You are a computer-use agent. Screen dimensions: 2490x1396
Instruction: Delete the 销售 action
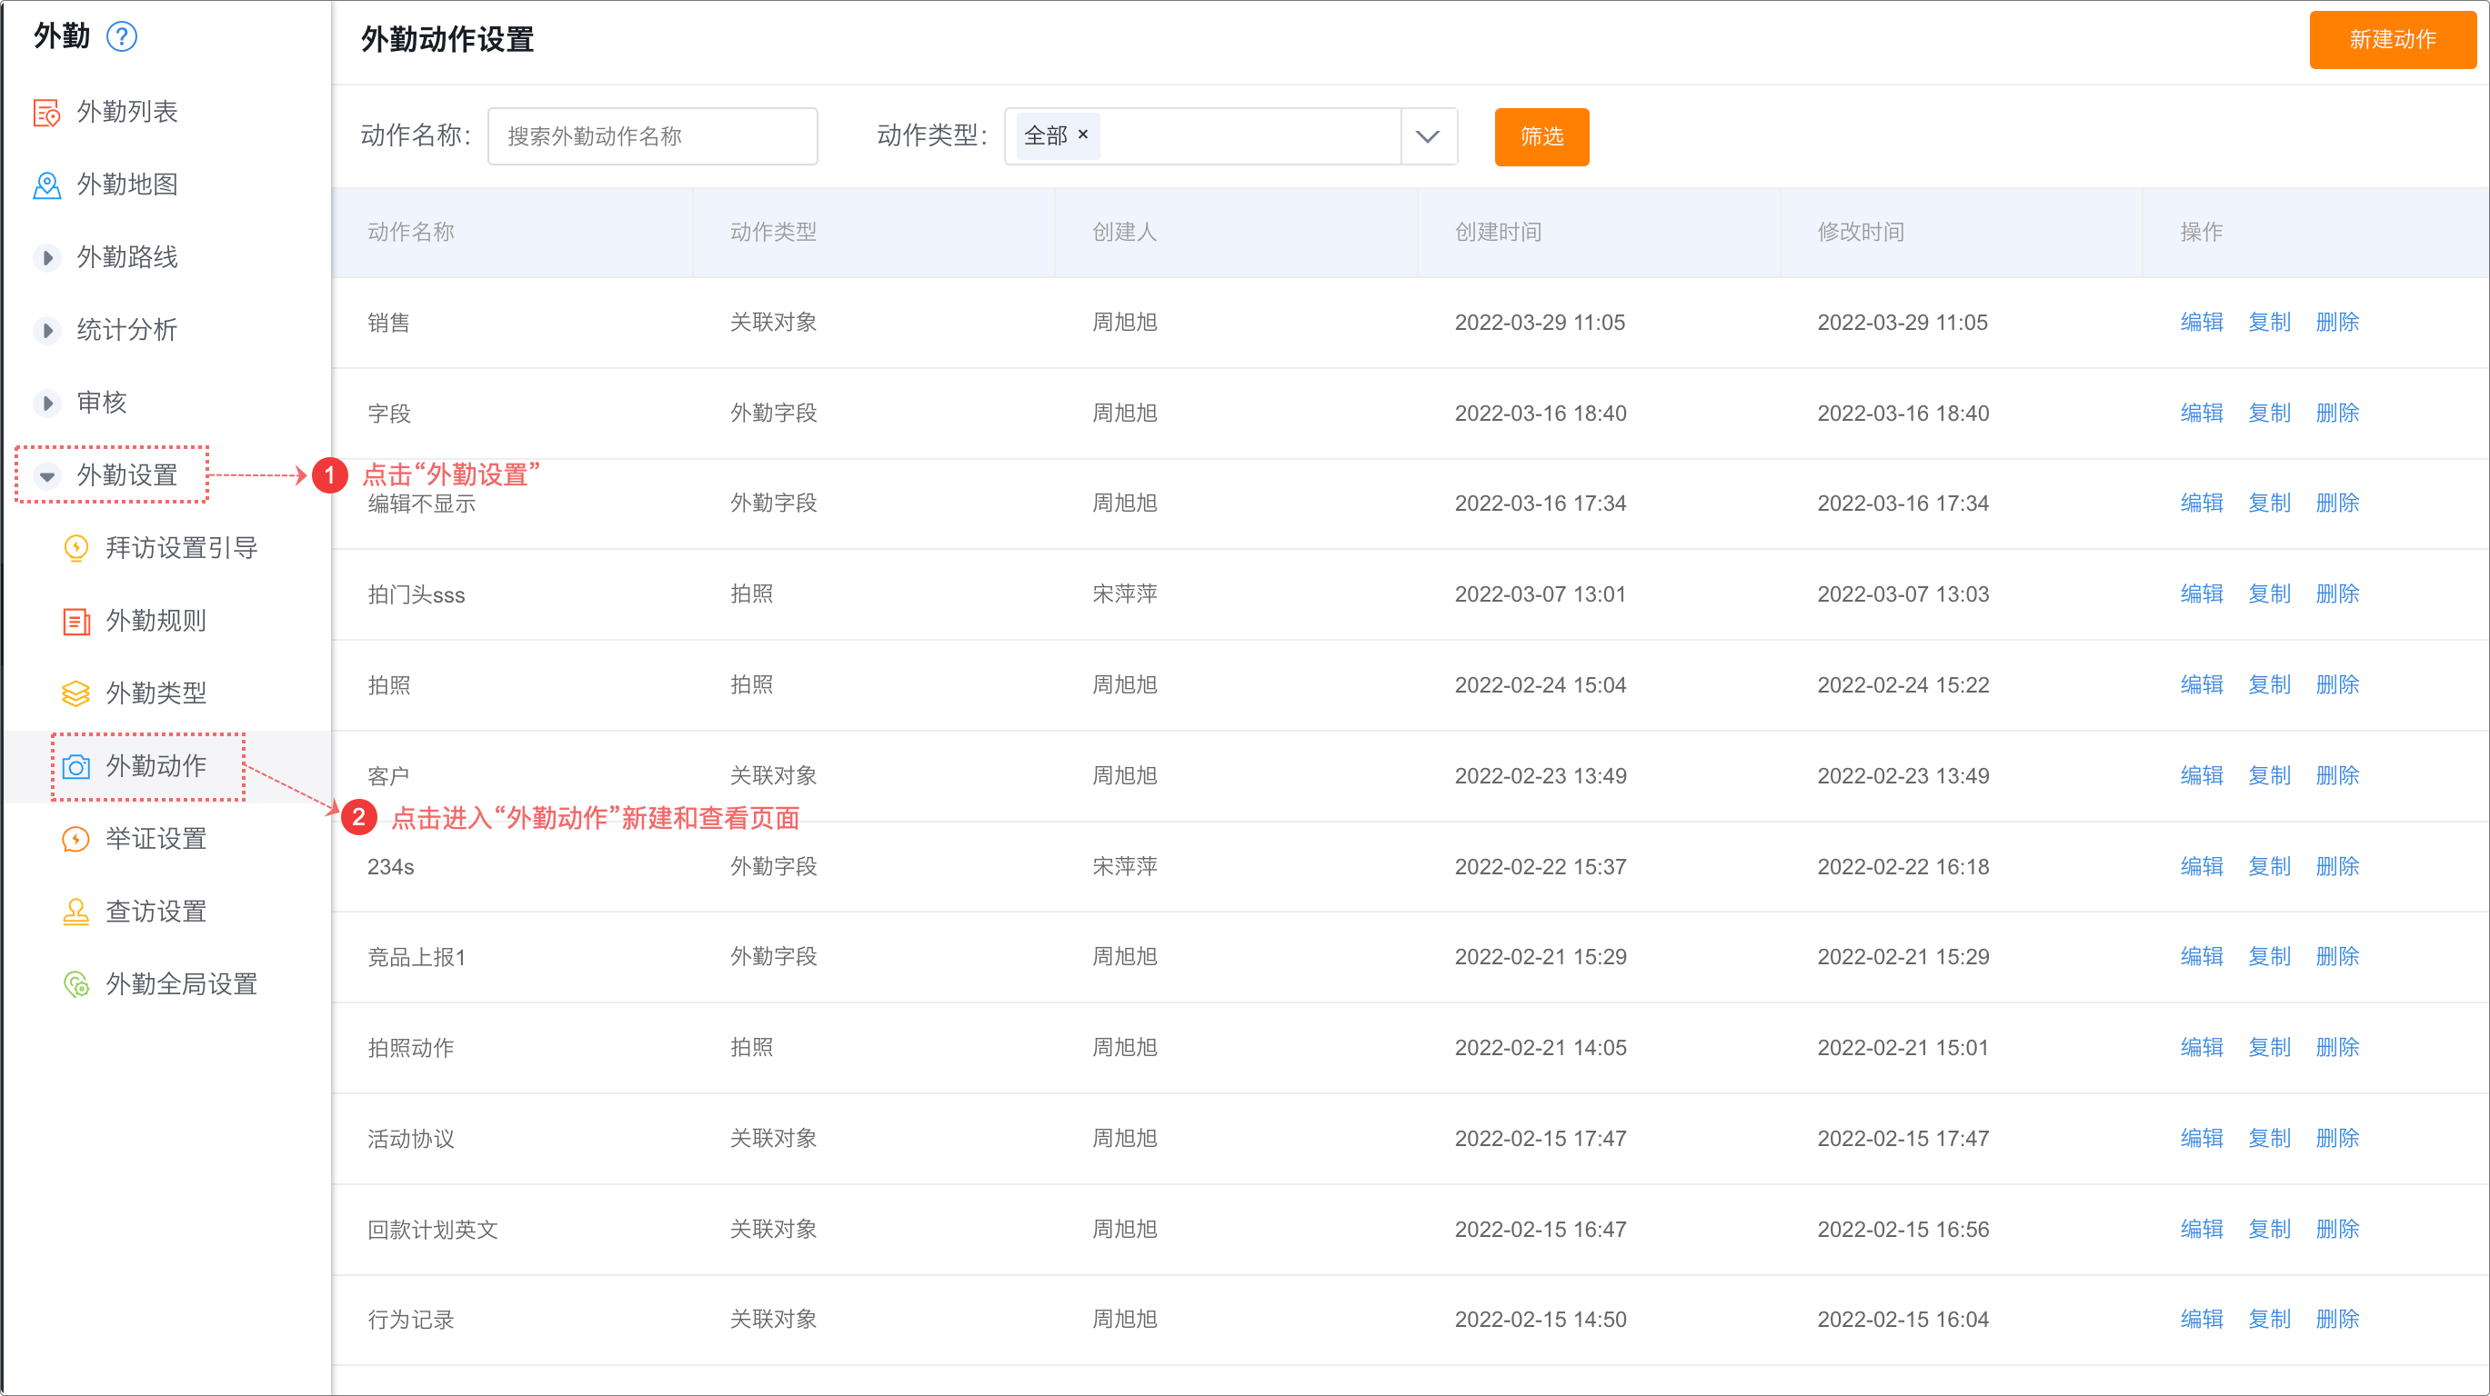[x=2336, y=322]
